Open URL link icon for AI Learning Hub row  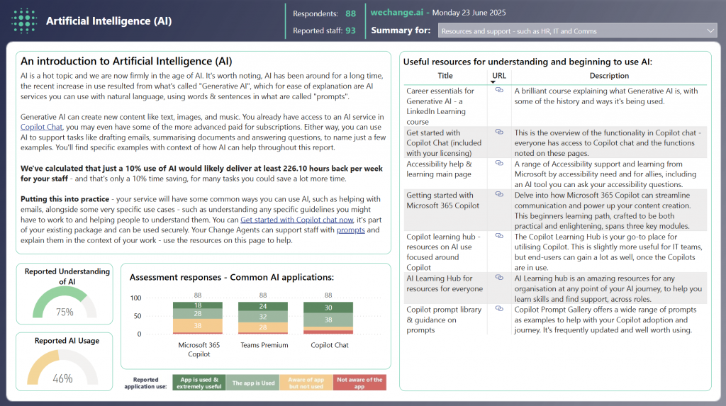[498, 278]
